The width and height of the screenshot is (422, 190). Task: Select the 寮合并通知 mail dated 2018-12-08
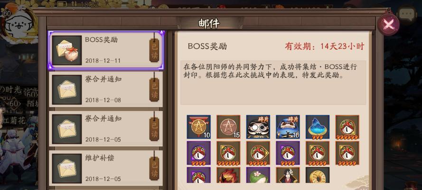click(x=106, y=90)
